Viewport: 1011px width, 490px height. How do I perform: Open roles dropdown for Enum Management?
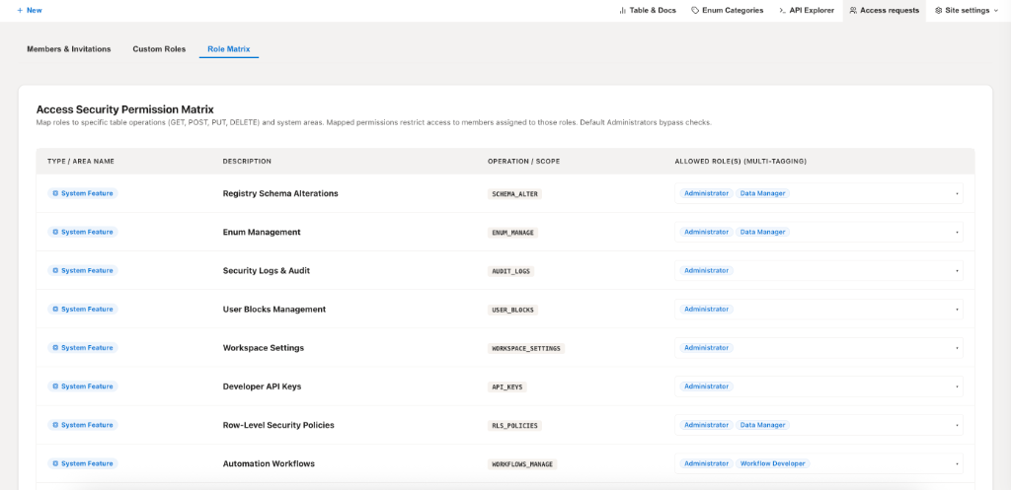[818, 232]
